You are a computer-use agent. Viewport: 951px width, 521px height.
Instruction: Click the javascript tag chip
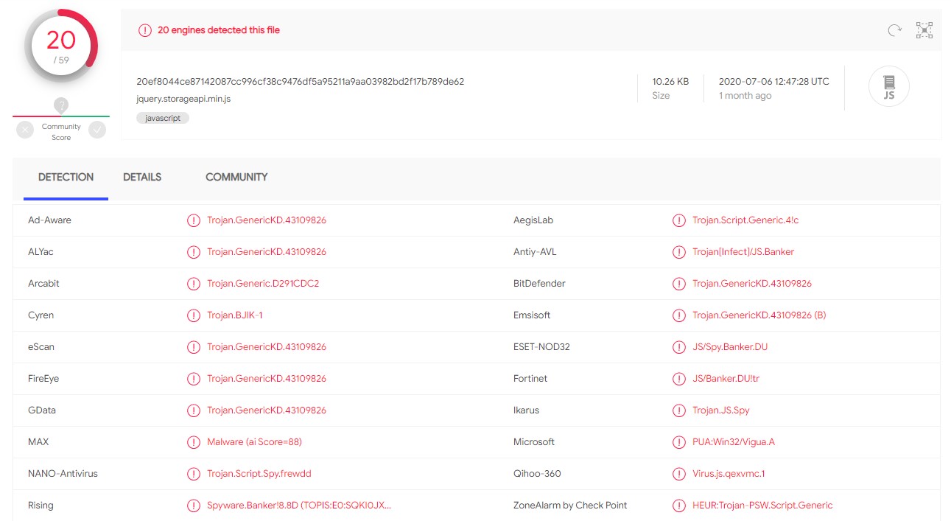pos(163,118)
